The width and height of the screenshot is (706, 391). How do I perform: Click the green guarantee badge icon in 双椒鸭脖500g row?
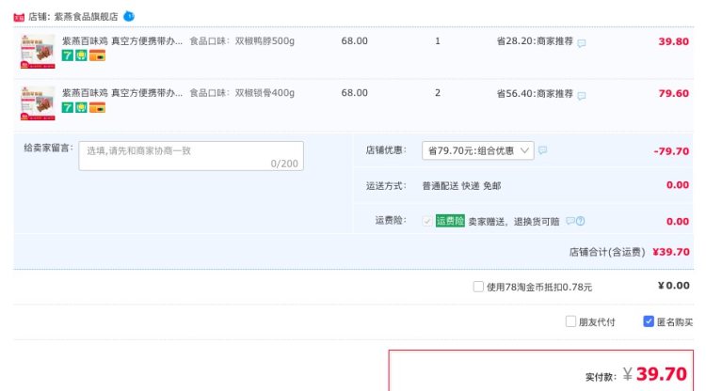(x=81, y=55)
